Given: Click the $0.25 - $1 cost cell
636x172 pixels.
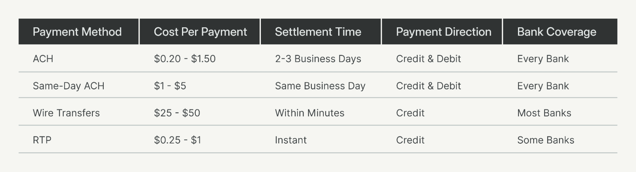Looking at the screenshot, I should click(x=178, y=140).
